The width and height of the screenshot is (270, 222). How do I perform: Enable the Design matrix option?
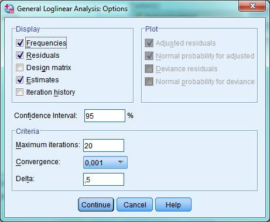point(20,68)
